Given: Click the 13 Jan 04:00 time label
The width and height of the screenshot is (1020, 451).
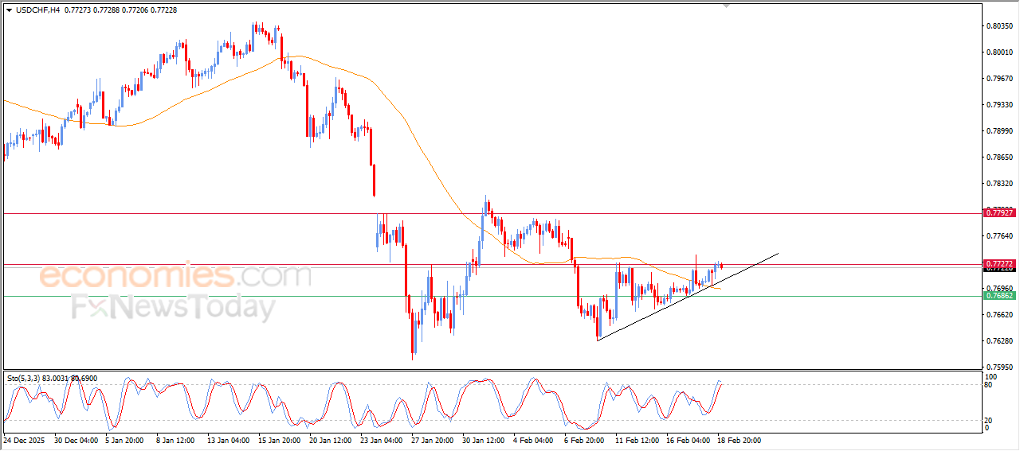Looking at the screenshot, I should (229, 439).
